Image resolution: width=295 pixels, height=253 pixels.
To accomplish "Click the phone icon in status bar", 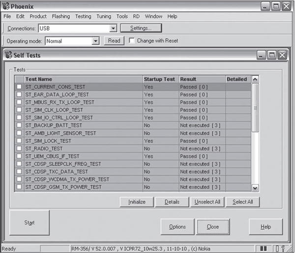I will coord(276,249).
